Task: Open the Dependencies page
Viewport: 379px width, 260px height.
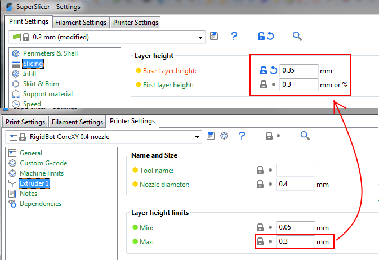Action: [41, 204]
